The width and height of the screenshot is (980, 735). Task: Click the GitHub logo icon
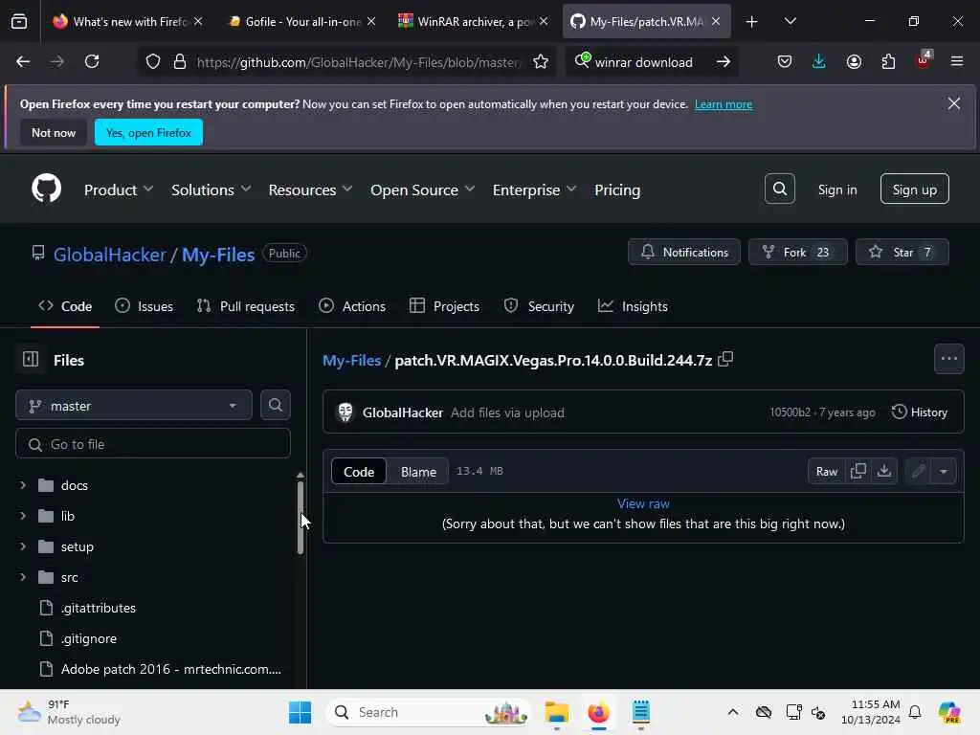pyautogui.click(x=46, y=189)
